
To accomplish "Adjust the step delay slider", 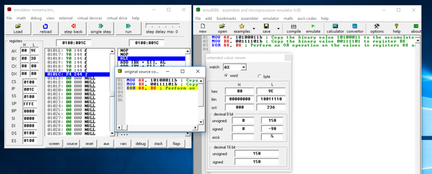I will point(146,25).
